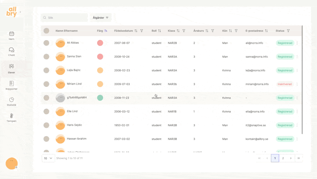Viewport: 317px width, 179px height.
Task: Open the rows-per-page dropdown showing 10
Action: (48, 158)
